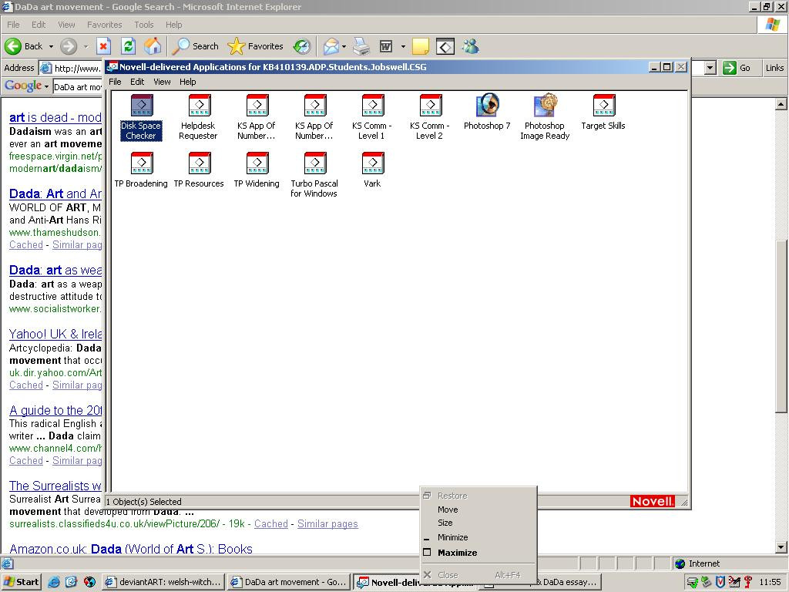Open the Mail button dropdown arrow
Screen dimensions: 789x592
344,47
